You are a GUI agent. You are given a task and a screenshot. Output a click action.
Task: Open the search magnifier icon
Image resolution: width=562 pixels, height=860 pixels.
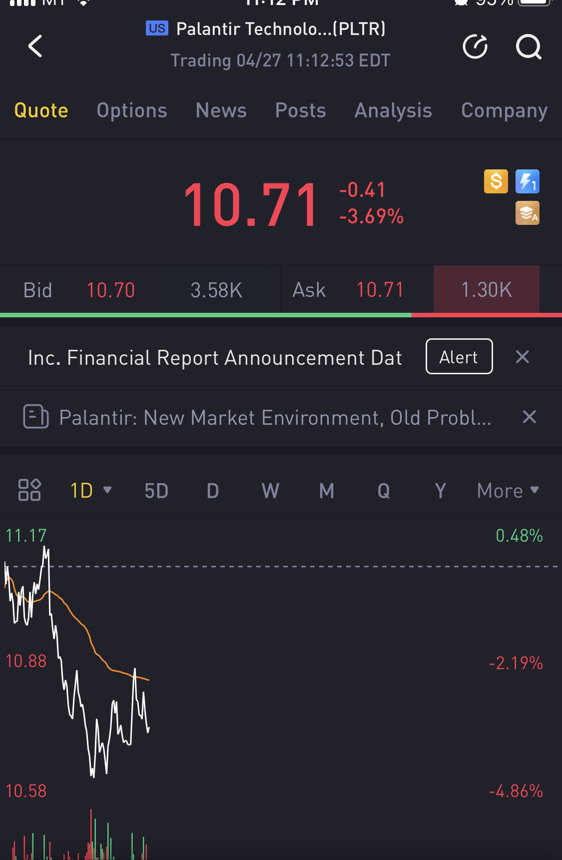click(528, 47)
